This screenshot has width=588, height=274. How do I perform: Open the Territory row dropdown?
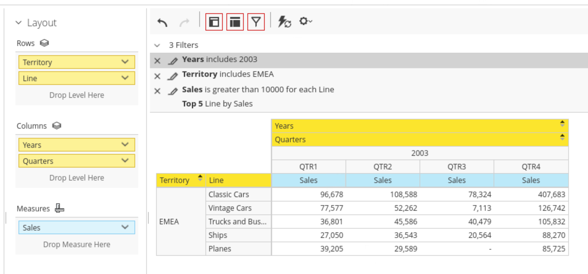click(125, 62)
